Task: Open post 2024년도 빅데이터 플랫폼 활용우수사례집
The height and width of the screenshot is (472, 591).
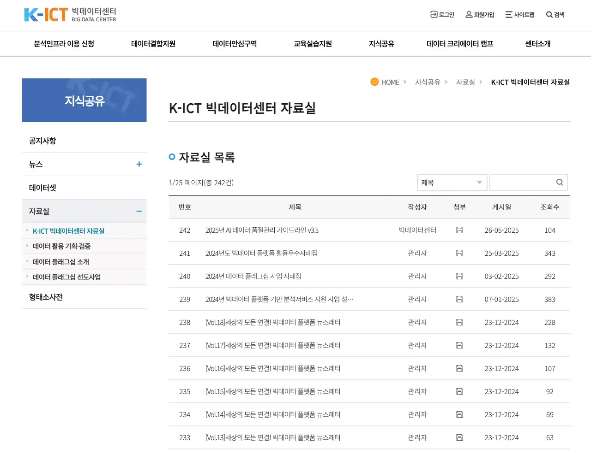Action: 261,253
